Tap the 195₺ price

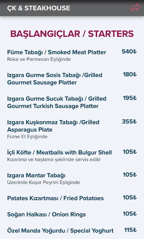click(x=130, y=98)
